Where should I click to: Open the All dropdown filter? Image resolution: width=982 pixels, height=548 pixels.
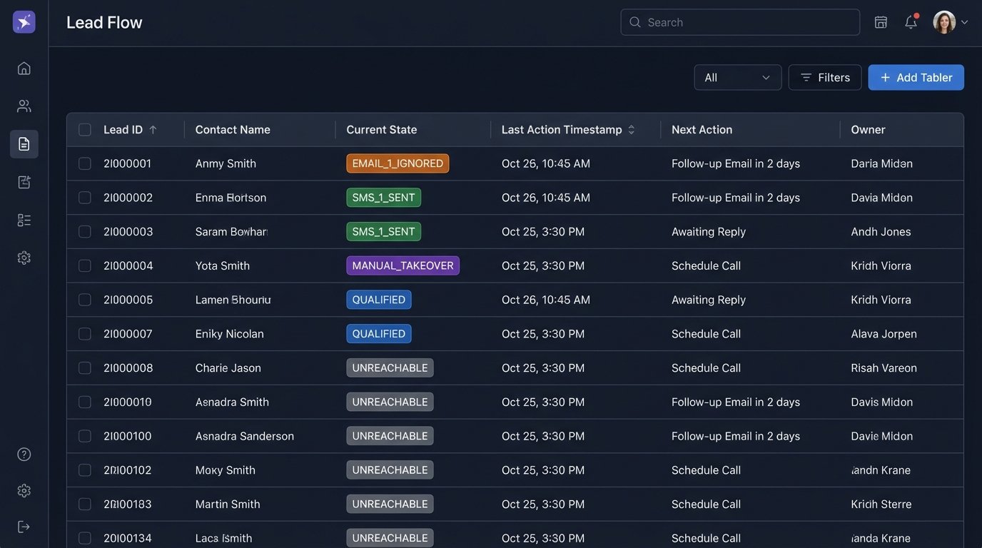coord(737,78)
